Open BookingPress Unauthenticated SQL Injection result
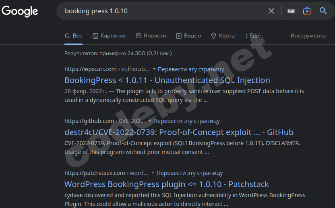335x208 pixels. (167, 80)
